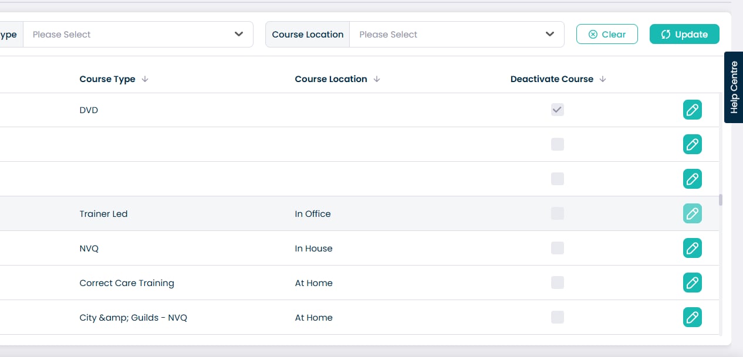Uncheck Deactivate Course for DVD row

[x=557, y=110]
